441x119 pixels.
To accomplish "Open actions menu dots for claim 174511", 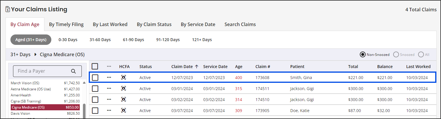I will coord(109,89).
